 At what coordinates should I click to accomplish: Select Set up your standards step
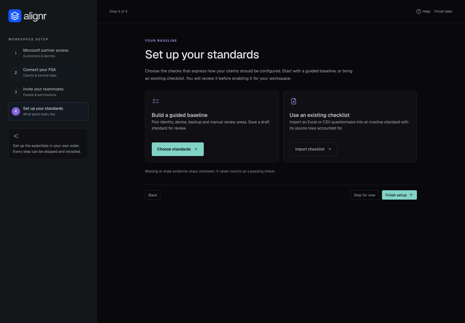pos(48,111)
